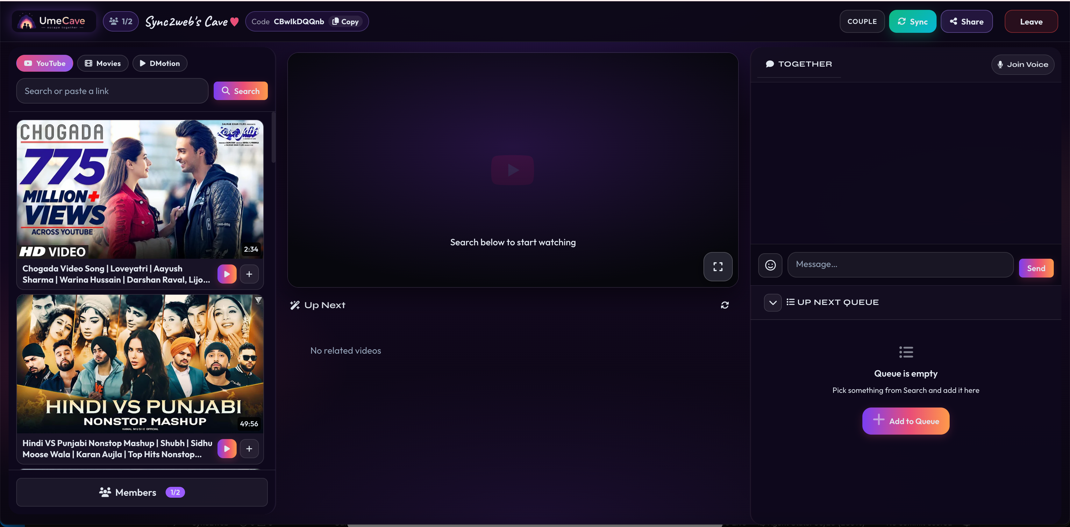1070x527 pixels.
Task: Click the 'No related videos' text
Action: (346, 351)
